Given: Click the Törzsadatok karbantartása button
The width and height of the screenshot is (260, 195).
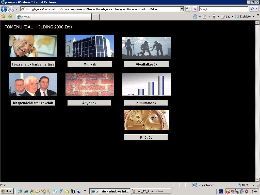Looking at the screenshot, I should pyautogui.click(x=33, y=64).
